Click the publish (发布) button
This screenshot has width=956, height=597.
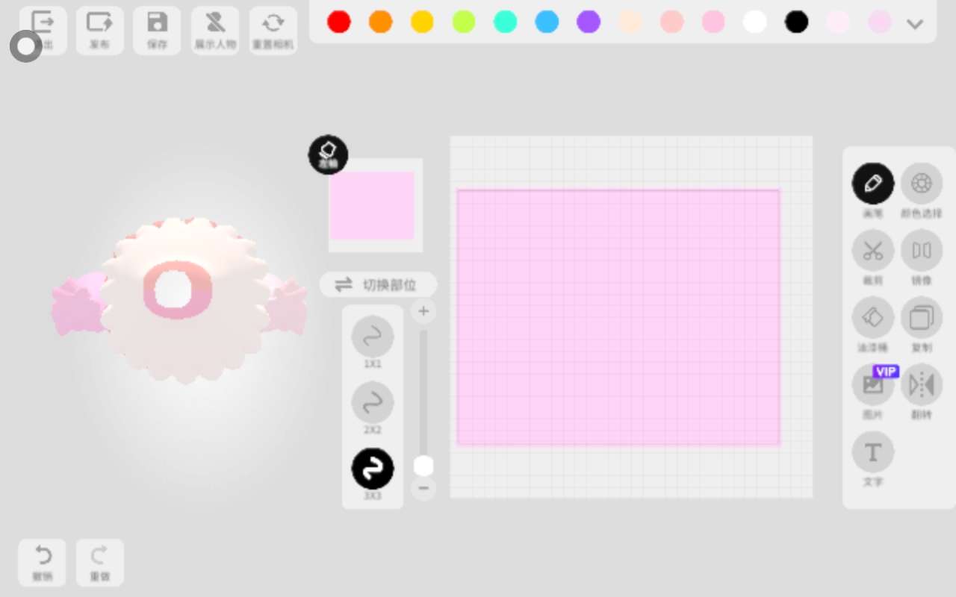point(99,30)
